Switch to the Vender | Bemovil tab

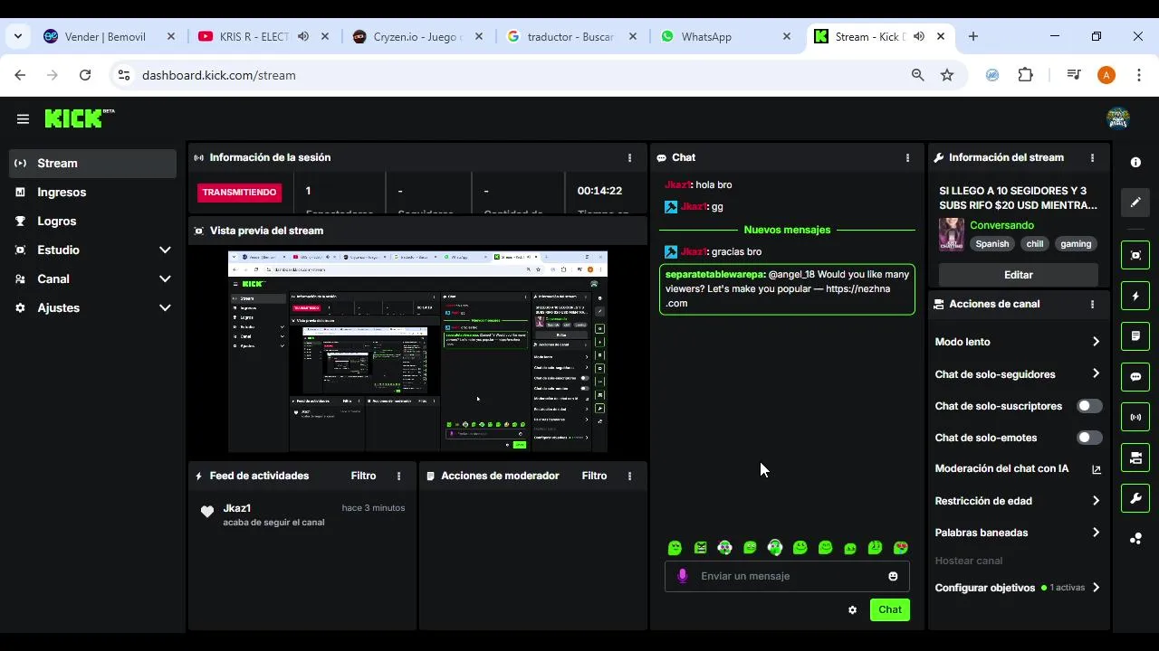(x=109, y=36)
